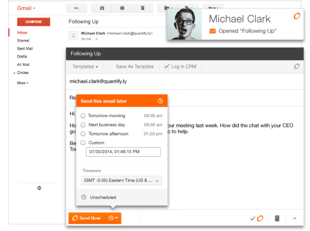
Task: Click the Unscheduled status text
Action: 103,197
